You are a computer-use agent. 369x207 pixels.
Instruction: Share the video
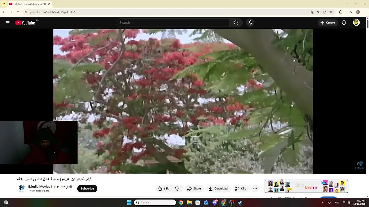194,189
